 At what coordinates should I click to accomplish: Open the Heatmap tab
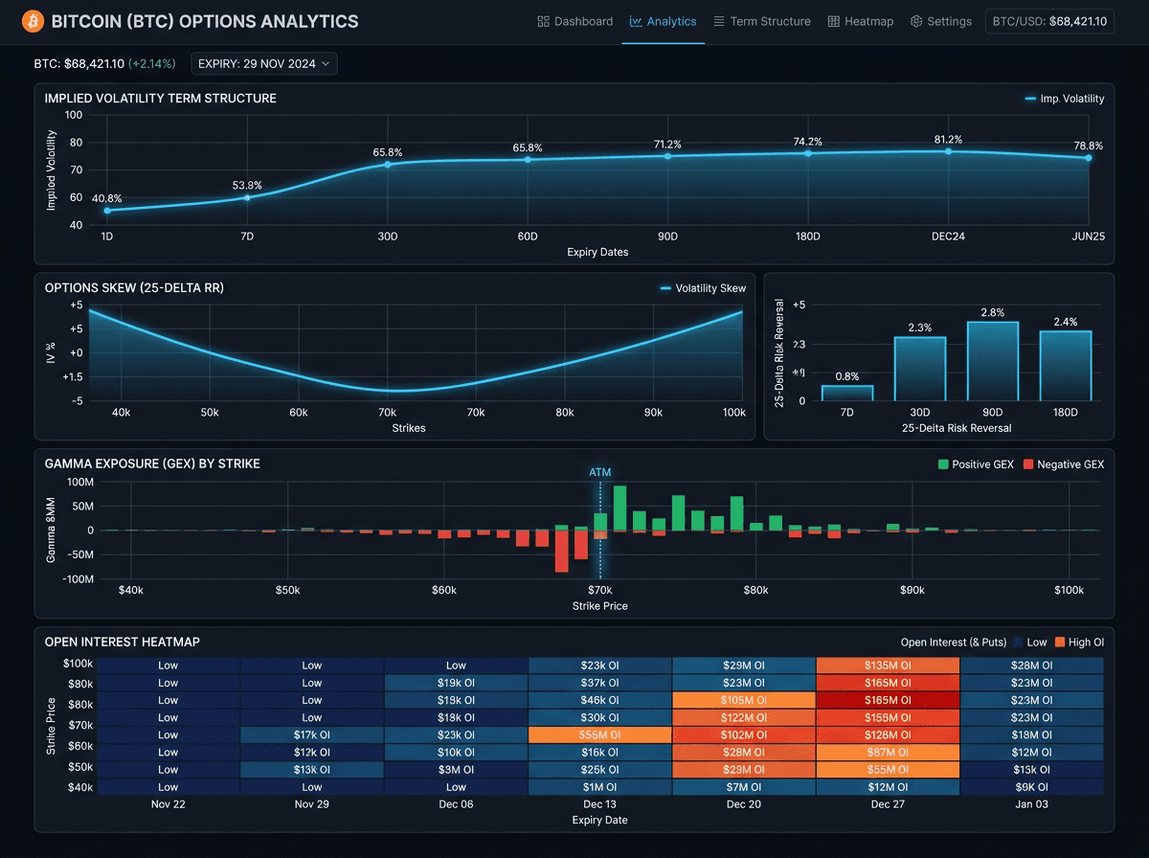tap(862, 21)
